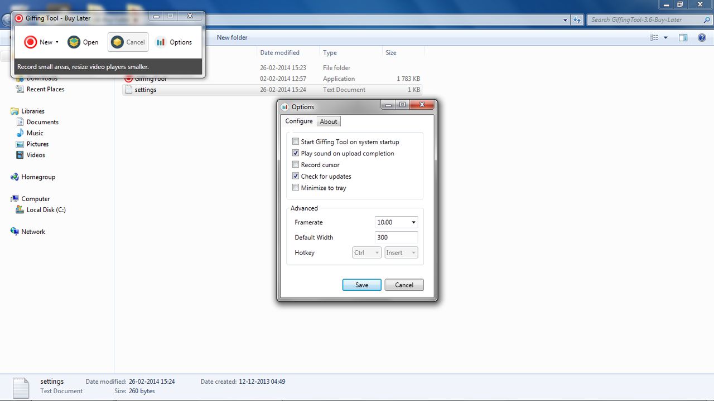
Task: Click 'Size: 260 bytes' in the details pane
Action: pos(134,391)
